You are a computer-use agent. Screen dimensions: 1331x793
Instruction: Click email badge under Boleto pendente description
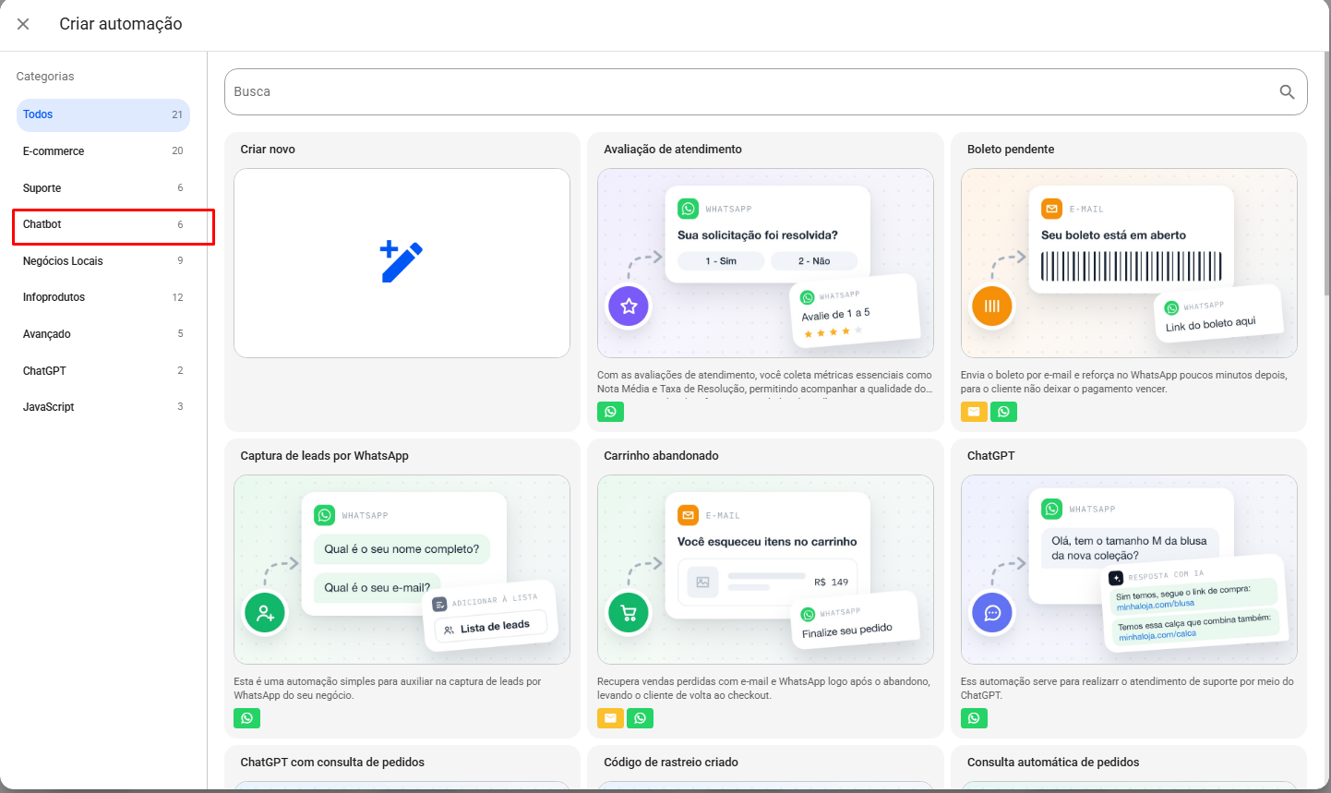tap(974, 412)
